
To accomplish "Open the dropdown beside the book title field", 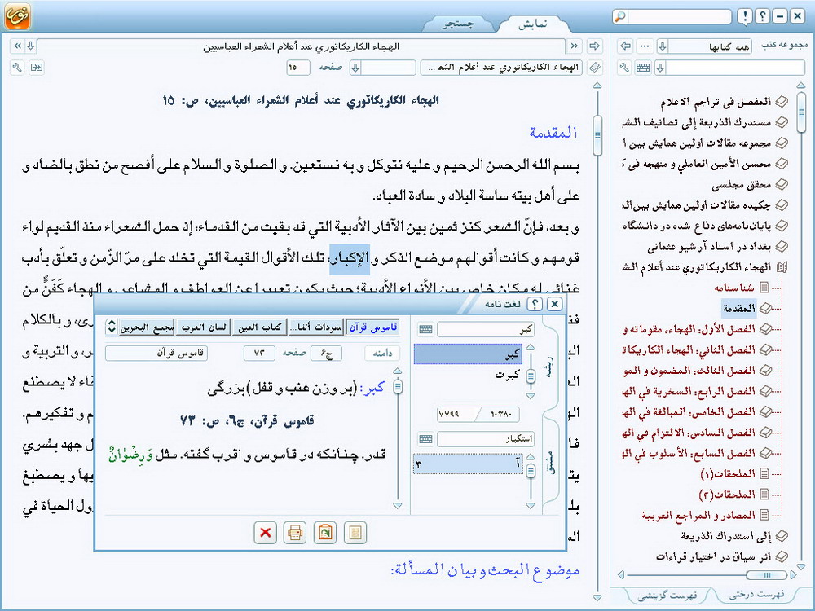I will point(355,68).
